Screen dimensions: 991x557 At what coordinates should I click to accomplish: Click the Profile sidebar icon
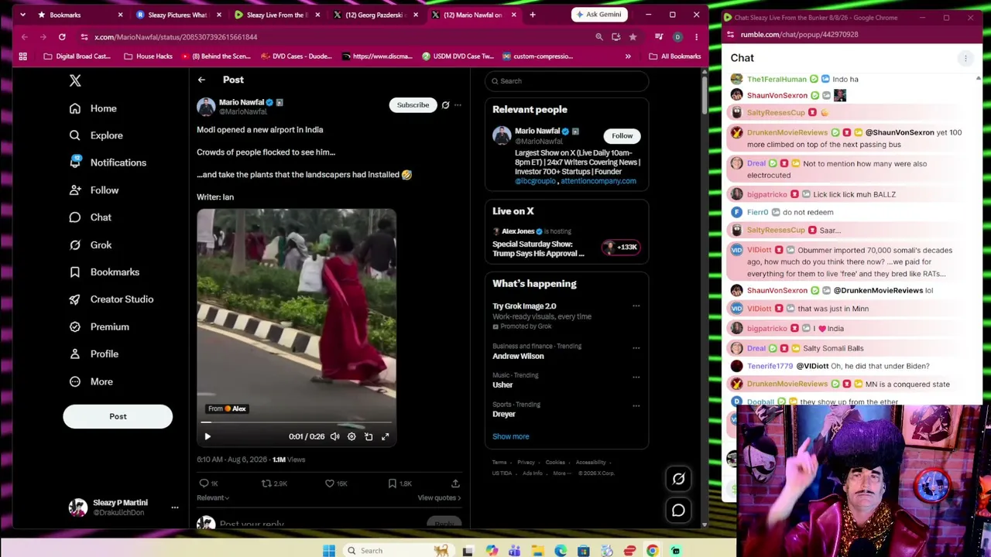[x=75, y=354]
